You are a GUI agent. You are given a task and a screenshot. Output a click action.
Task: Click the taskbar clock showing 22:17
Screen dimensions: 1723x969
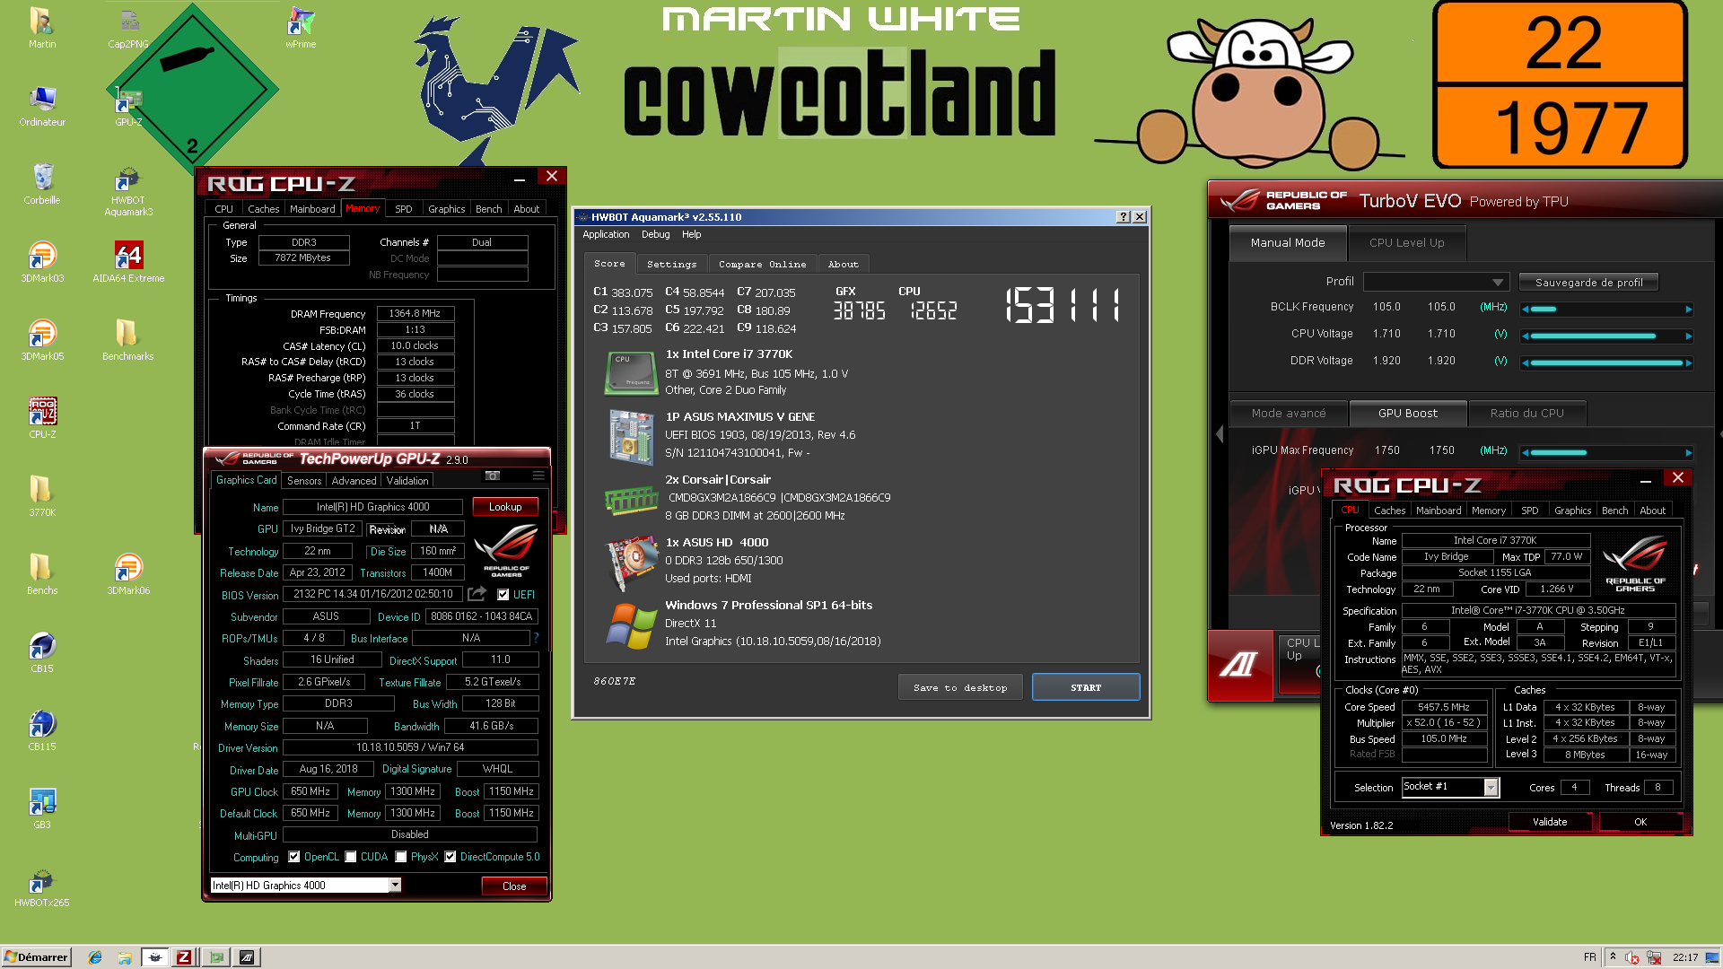click(x=1685, y=957)
